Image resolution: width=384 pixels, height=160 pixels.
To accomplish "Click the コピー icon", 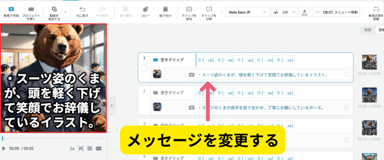I will point(145,9).
